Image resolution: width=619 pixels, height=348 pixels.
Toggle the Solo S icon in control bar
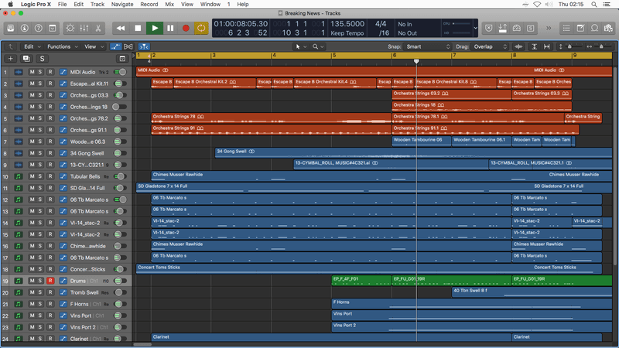click(531, 28)
